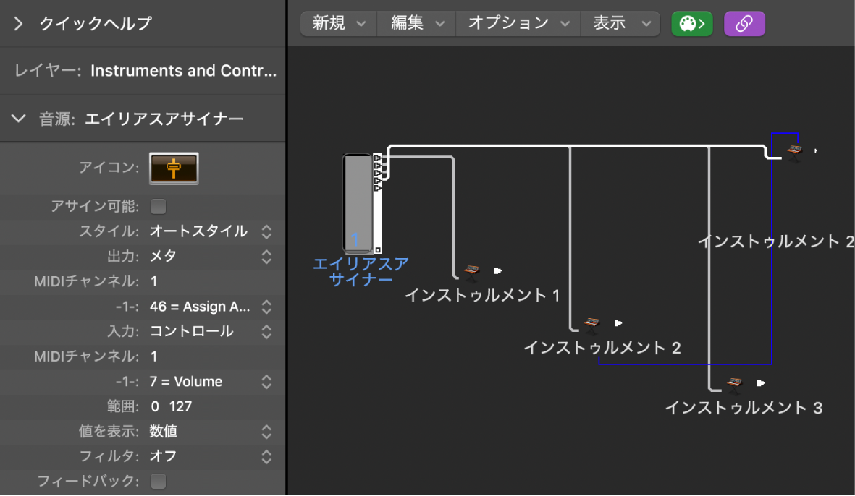Screen dimensions: 855x496
Task: Select the インストゥルメント 1 instrument icon
Action: (x=471, y=271)
